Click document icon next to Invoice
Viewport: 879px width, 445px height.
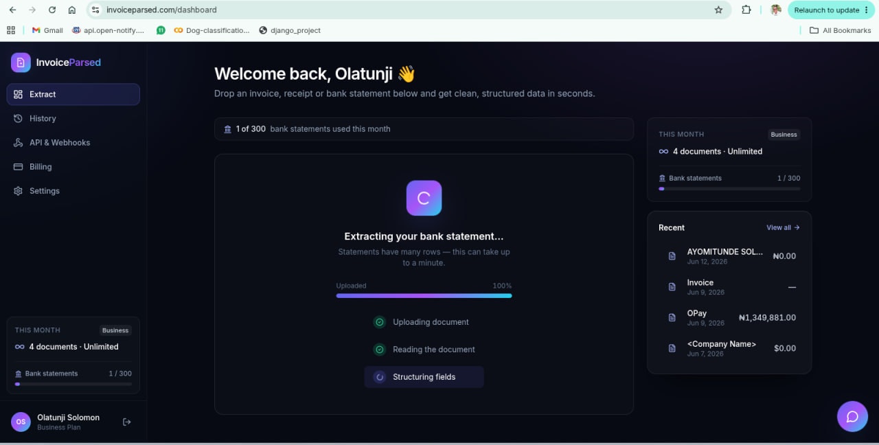672,286
